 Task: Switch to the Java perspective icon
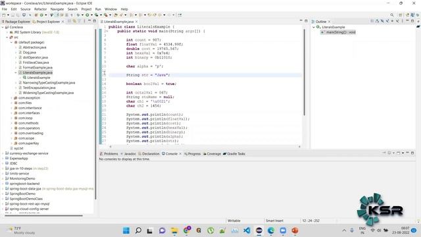pyautogui.click(x=412, y=15)
